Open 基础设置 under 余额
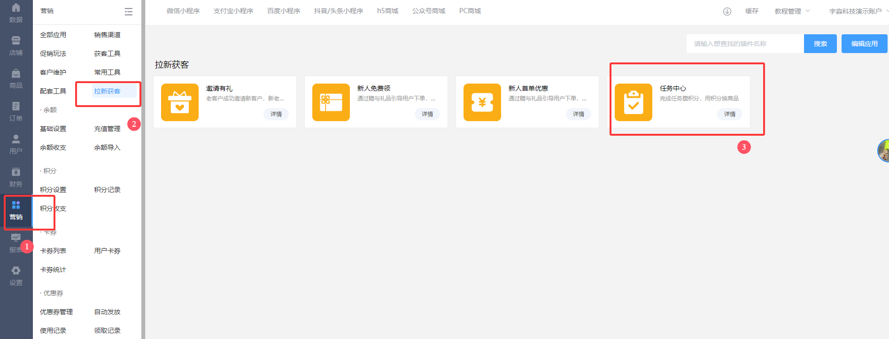889x339 pixels. 53,129
